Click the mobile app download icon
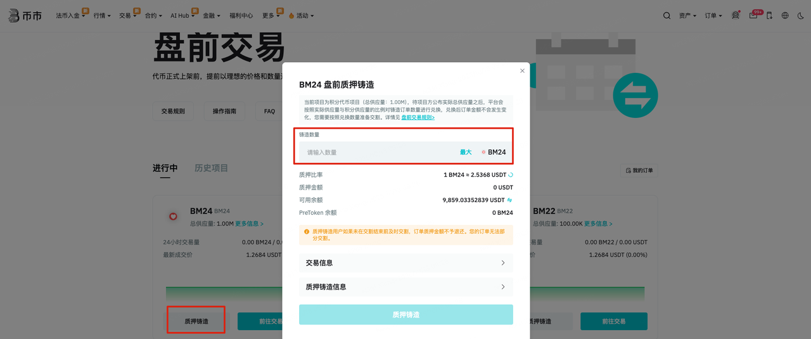Screen dimensions: 811x339 click(x=769, y=15)
